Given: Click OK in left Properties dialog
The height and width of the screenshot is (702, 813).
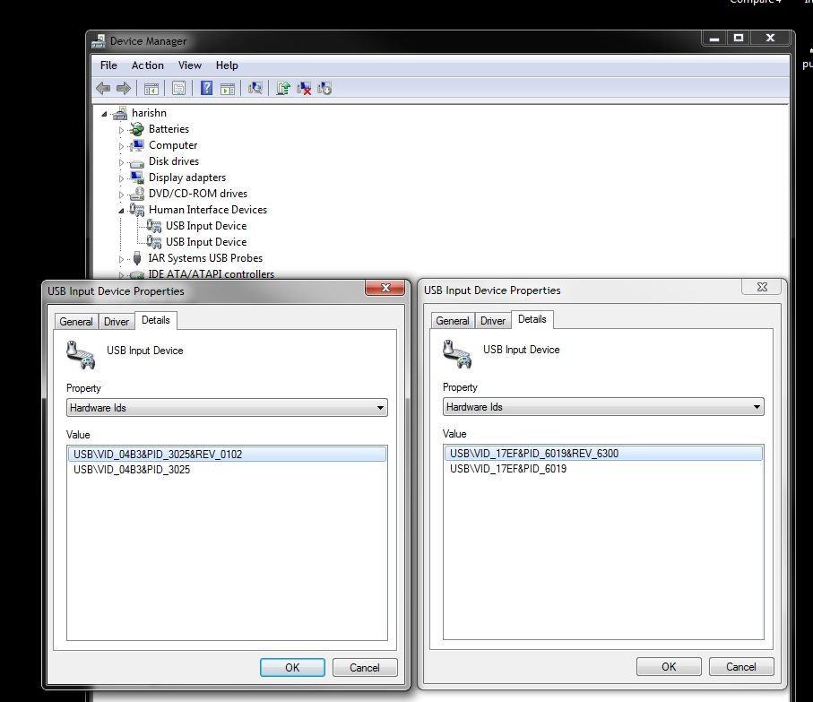Looking at the screenshot, I should 292,667.
